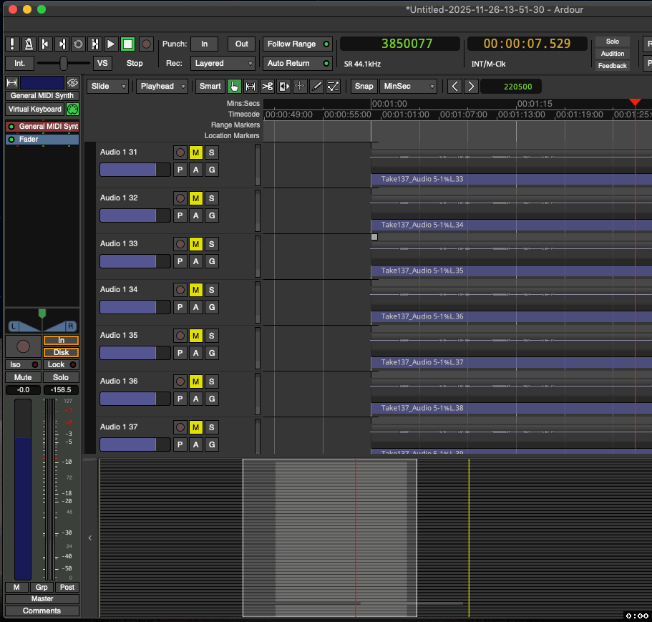The width and height of the screenshot is (652, 622).
Task: Solo the Audio 1 33 track
Action: (211, 244)
